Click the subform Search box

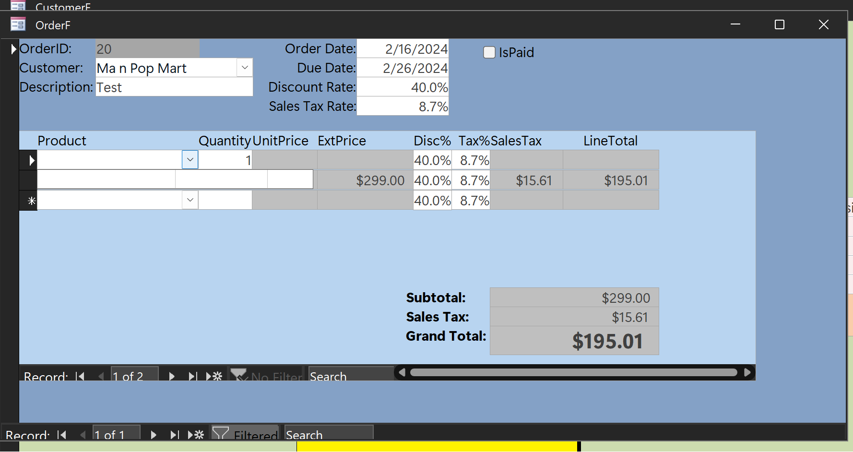[x=350, y=376]
